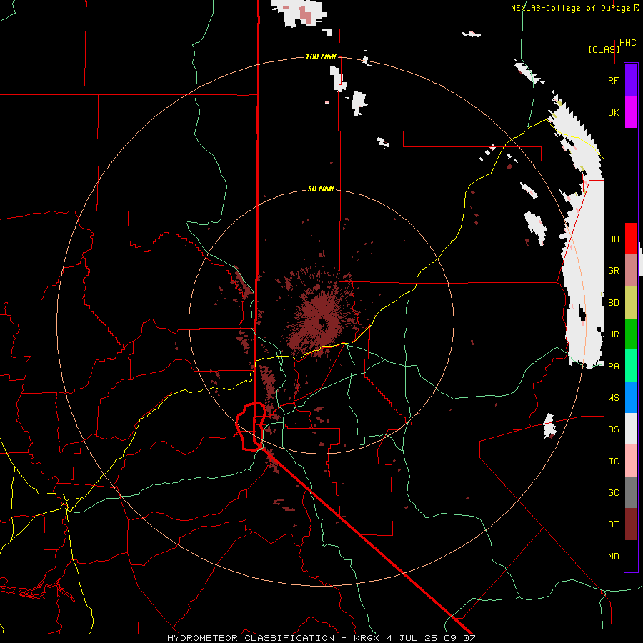The height and width of the screenshot is (643, 643).
Task: Select the 'BD' legend label
Action: coord(613,303)
